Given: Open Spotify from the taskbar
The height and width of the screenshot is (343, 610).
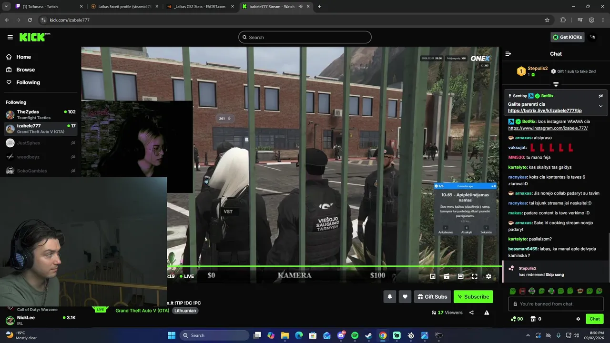Looking at the screenshot, I should (x=355, y=335).
